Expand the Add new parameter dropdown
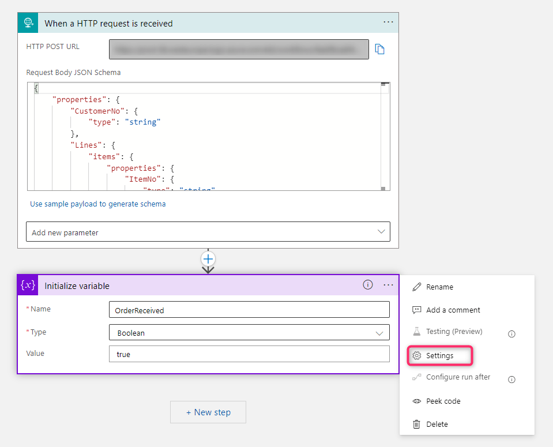 (x=208, y=232)
